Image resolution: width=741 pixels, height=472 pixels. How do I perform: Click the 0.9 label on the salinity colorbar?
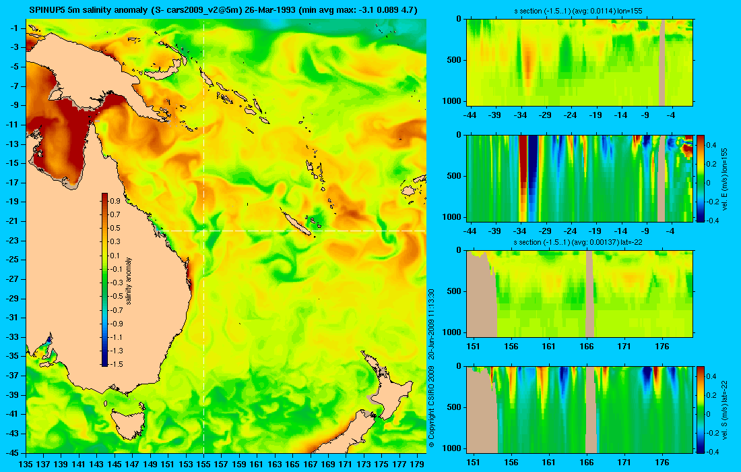pyautogui.click(x=115, y=201)
